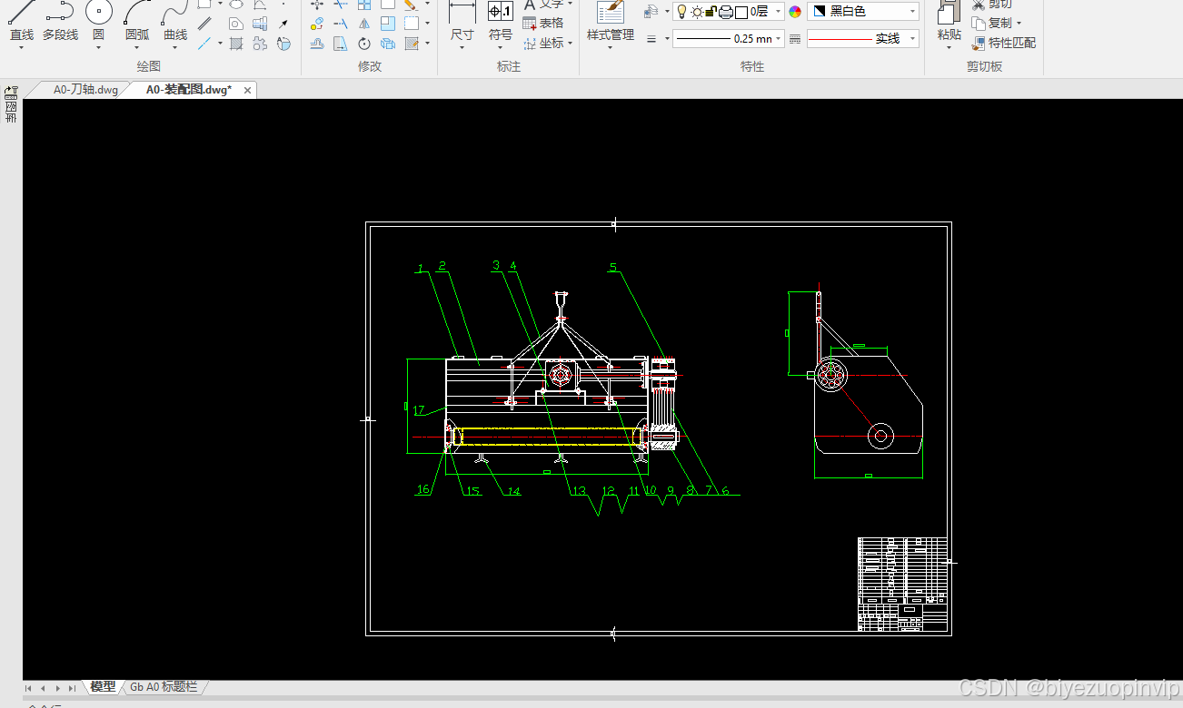
Task: Switch to the A0-刀轴.dwg tab
Action: 85,90
